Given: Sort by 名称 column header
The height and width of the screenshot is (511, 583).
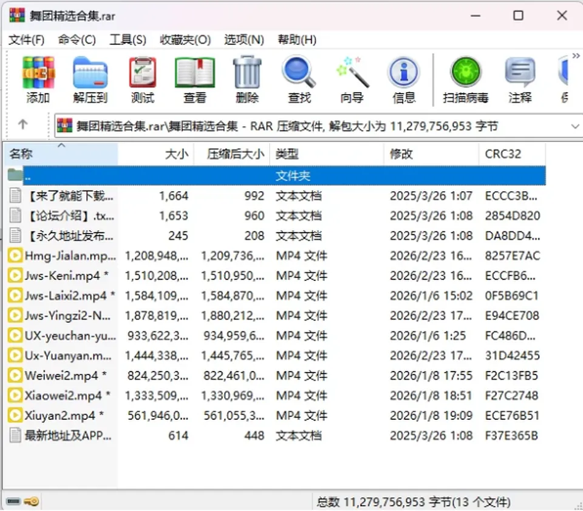Looking at the screenshot, I should 61,154.
